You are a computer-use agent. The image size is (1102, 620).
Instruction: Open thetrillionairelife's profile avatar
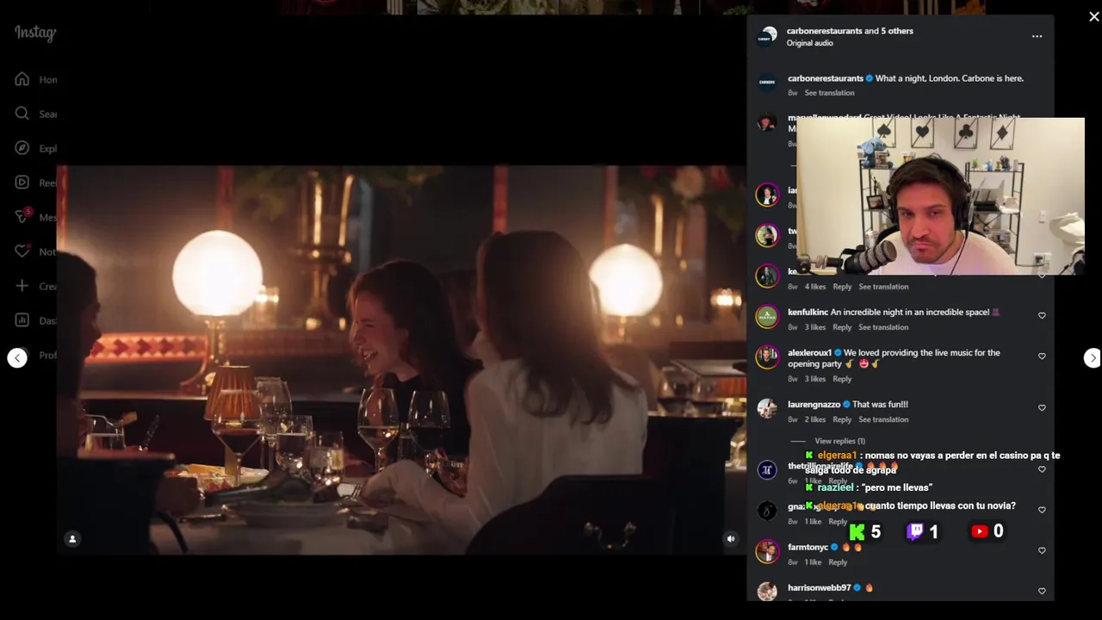[767, 469]
